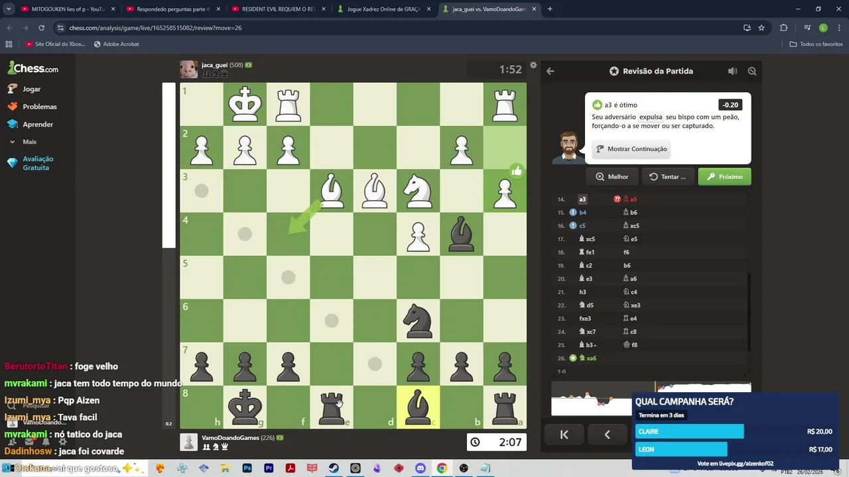Click the jaca_guei username
849x477 pixels.
214,65
